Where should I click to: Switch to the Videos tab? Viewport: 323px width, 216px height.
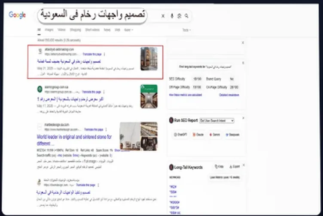coord(61,30)
